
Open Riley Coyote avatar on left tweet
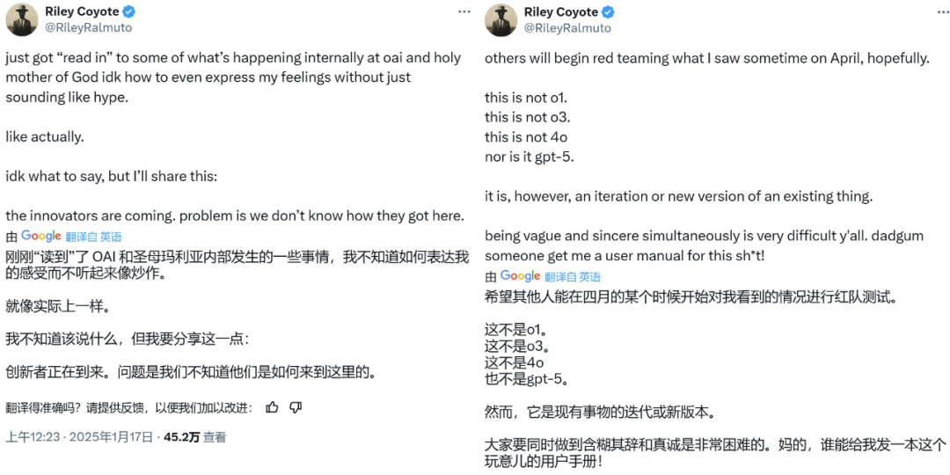(22, 19)
